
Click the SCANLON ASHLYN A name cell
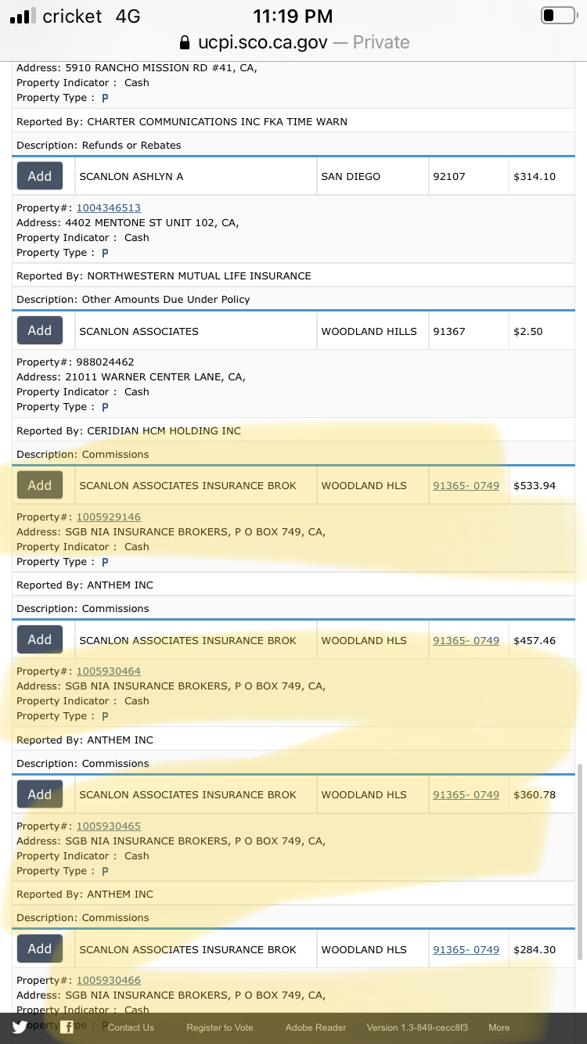point(196,176)
